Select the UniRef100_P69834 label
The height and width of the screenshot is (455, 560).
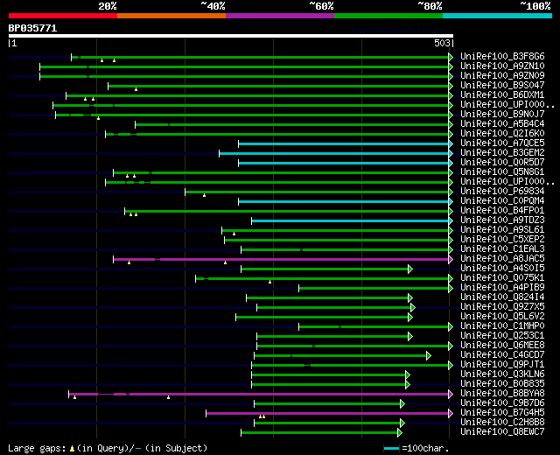pos(502,192)
